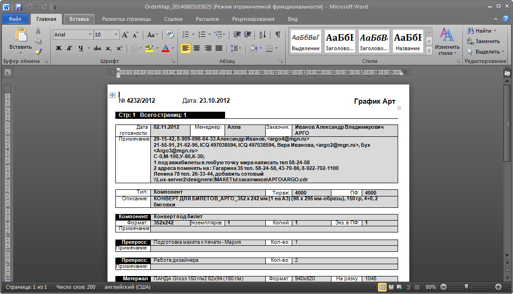Click the Найти (Find) button

coord(482,30)
